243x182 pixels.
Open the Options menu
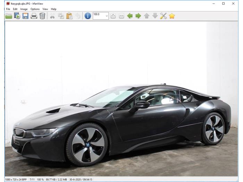[x=35, y=9]
